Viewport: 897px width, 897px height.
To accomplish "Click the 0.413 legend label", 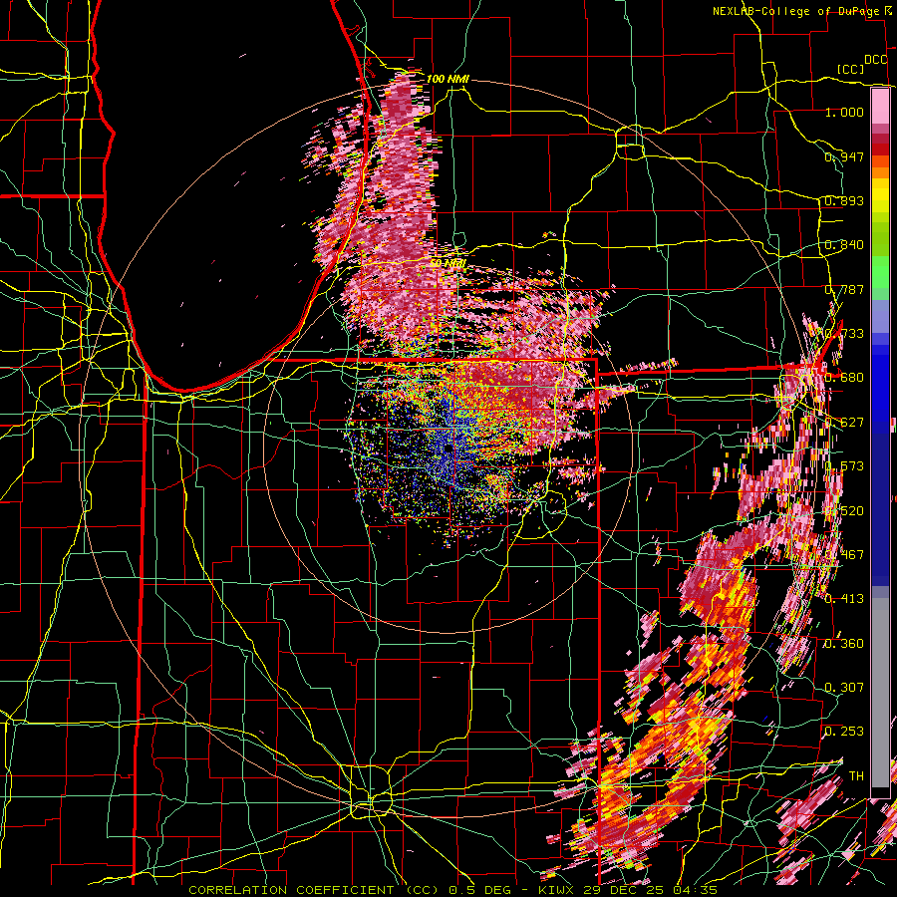I will [x=844, y=599].
